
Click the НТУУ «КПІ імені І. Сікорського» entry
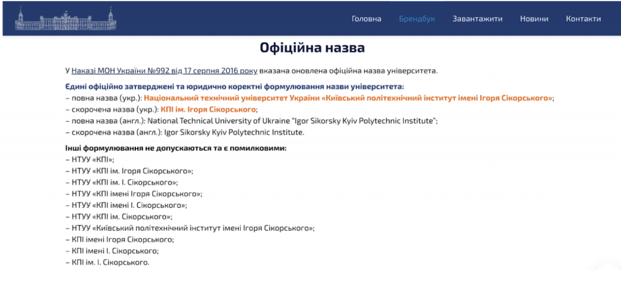(x=126, y=206)
